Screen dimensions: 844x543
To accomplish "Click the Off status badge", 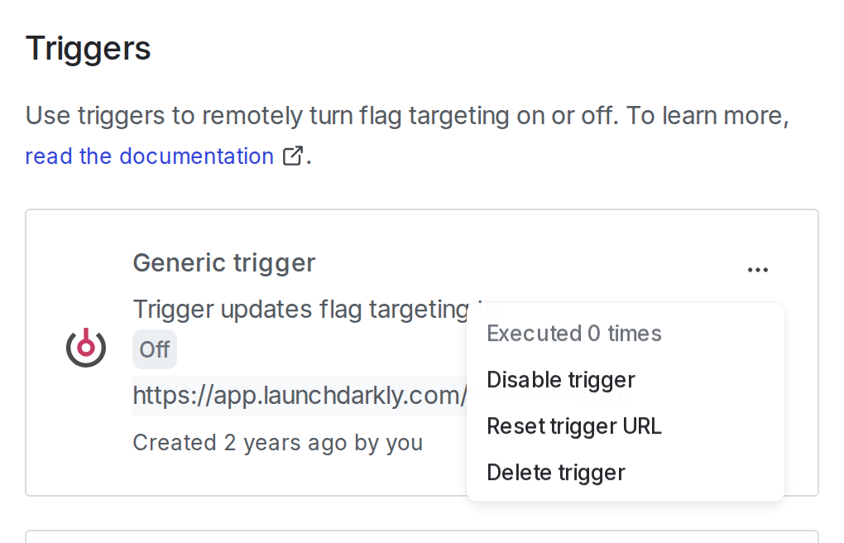I will click(155, 350).
